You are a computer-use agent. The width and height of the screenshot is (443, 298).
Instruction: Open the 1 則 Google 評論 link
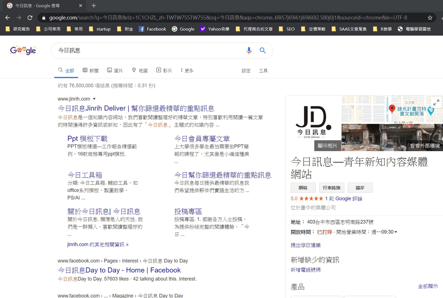[344, 198]
